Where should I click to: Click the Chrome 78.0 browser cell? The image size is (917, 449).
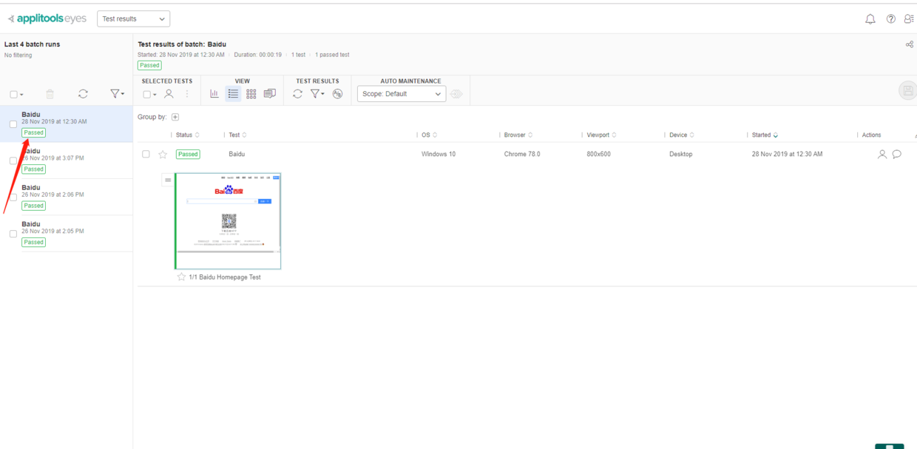(x=522, y=154)
